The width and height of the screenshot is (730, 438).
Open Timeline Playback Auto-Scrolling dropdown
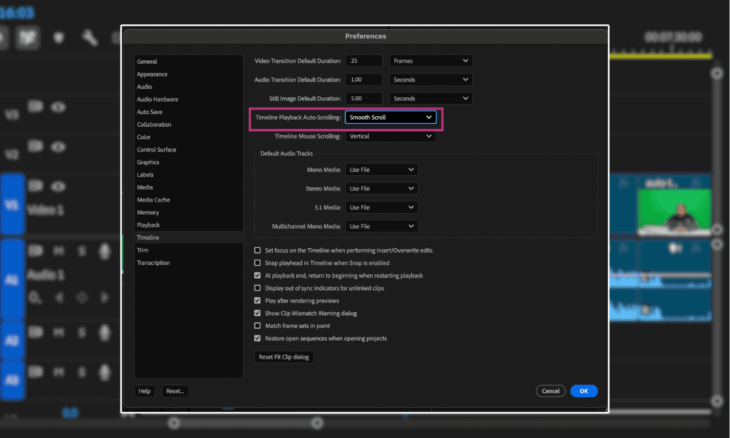[391, 117]
